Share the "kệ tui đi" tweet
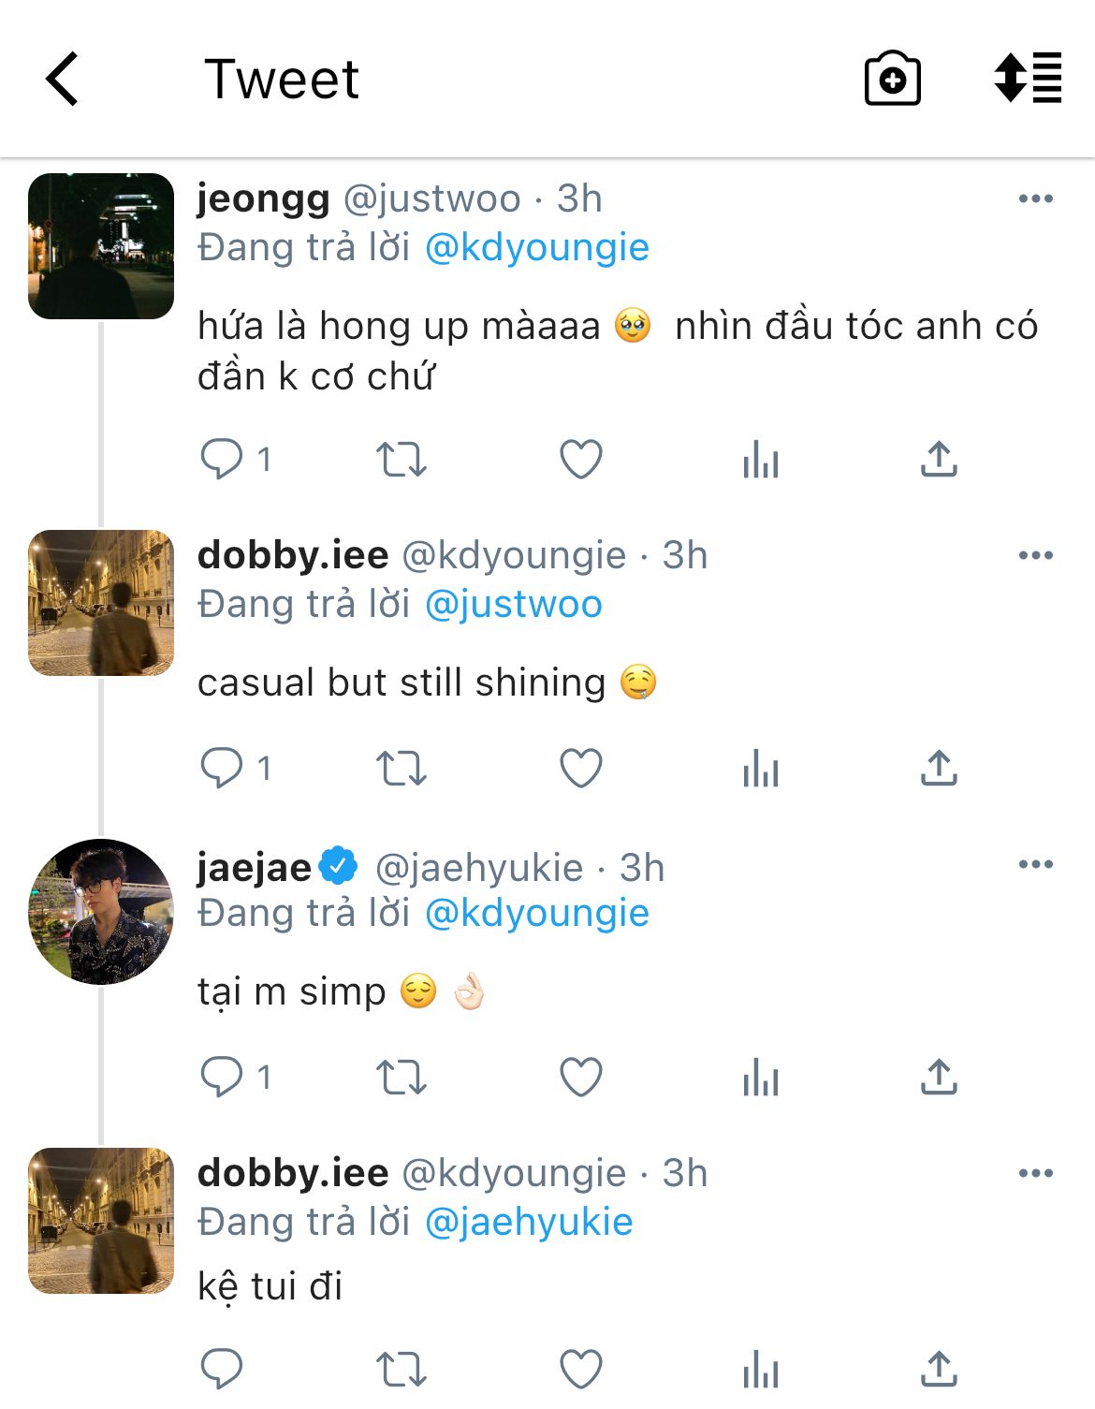Screen dimensions: 1095x1409 coord(939,1369)
